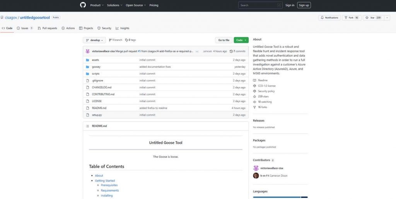Viewport: 396px width, 199px height.
Task: Focus the GitHub search field
Action: coord(260,5)
